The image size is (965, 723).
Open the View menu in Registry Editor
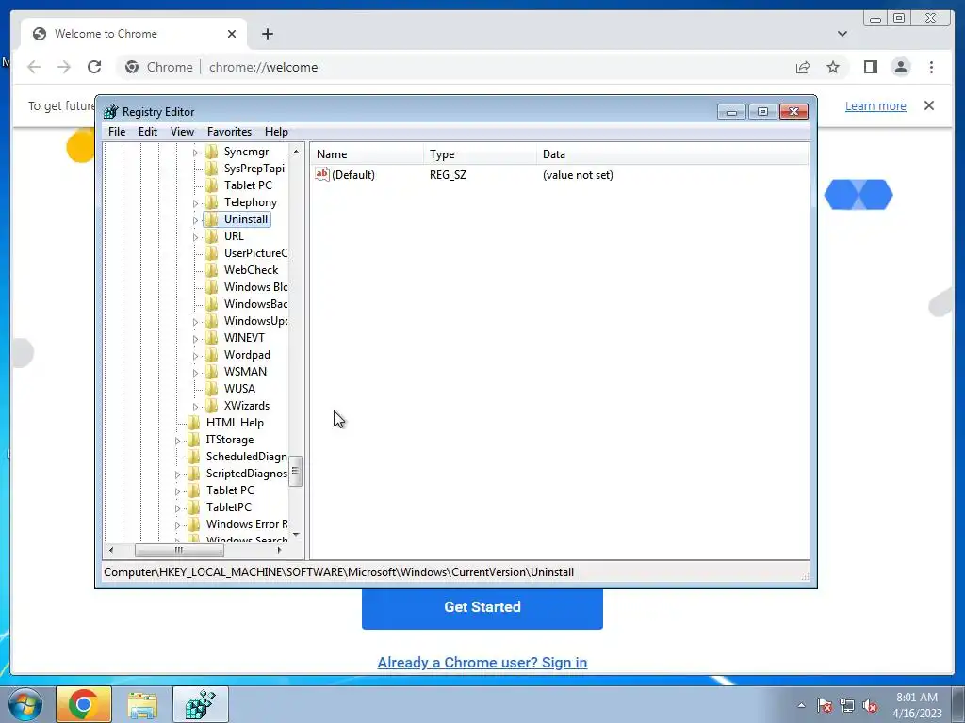tap(182, 132)
